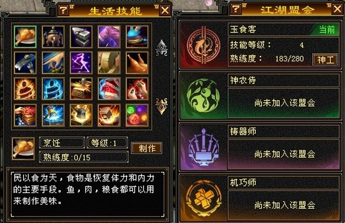Select the bronze incense burner skill icon
Image resolution: width=345 pixels, height=223 pixels.
(x=53, y=37)
